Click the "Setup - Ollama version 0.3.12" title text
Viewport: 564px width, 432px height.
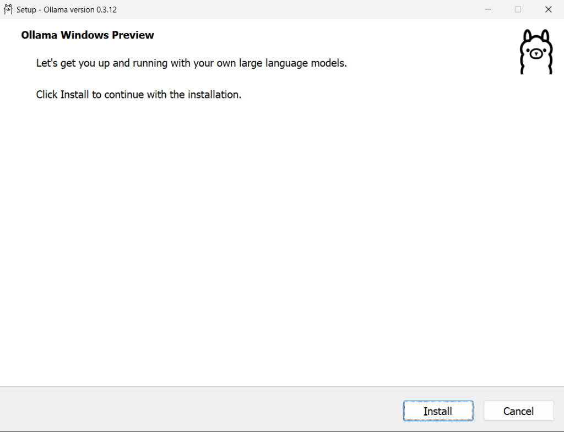click(66, 10)
